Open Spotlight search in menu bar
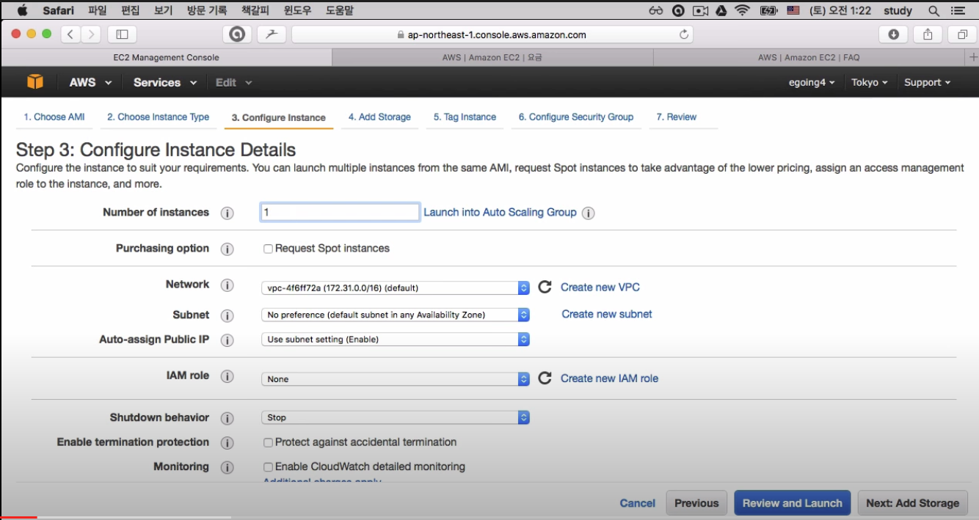Viewport: 979px width, 520px height. 934,10
